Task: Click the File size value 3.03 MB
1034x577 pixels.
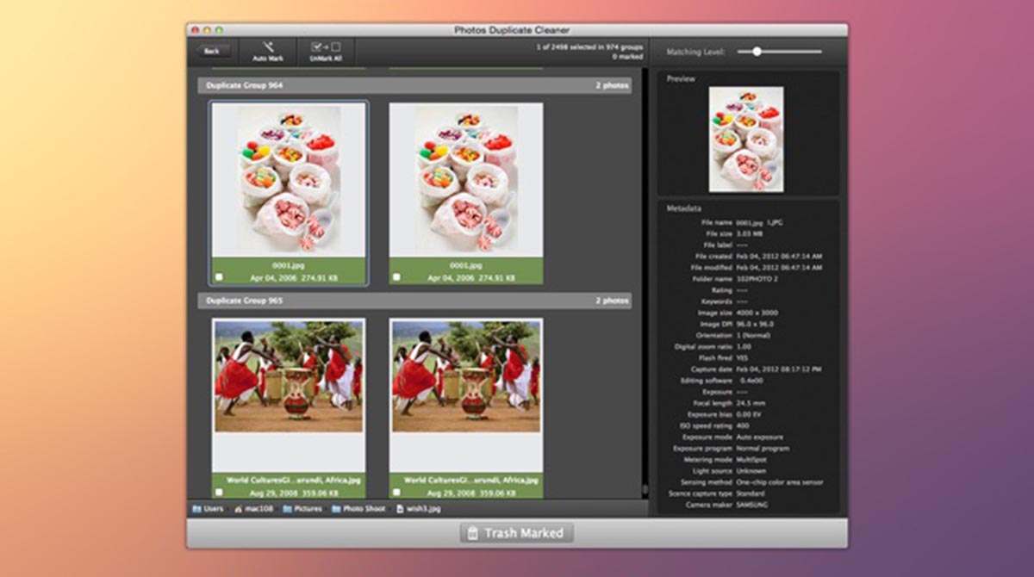Action: tap(748, 233)
